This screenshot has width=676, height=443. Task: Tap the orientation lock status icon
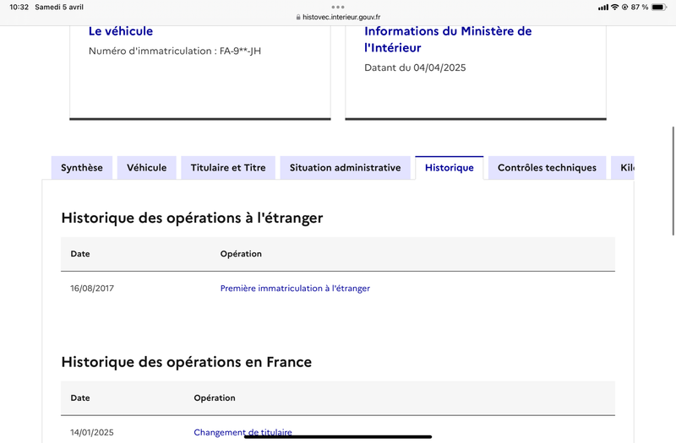[624, 7]
